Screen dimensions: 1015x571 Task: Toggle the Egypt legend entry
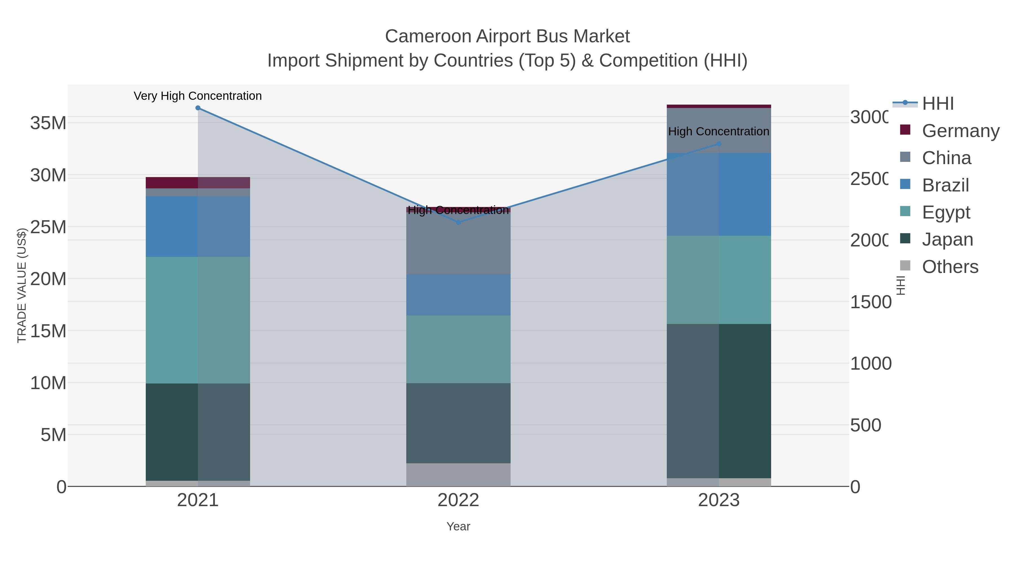point(935,212)
